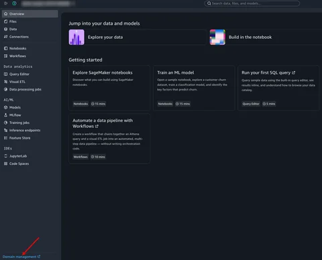Go to Files in sidebar
Viewport: 322px width, 260px height.
point(13,21)
